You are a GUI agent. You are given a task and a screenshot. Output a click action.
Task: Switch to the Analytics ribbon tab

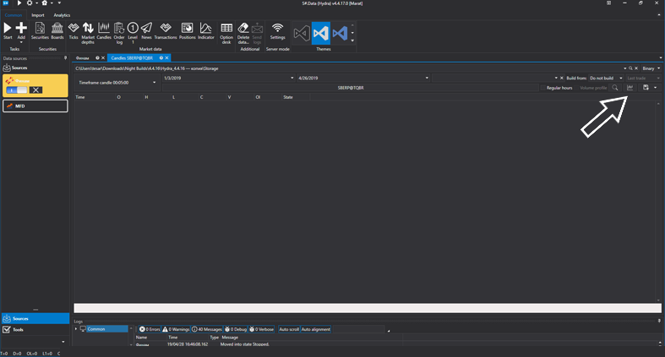[62, 15]
